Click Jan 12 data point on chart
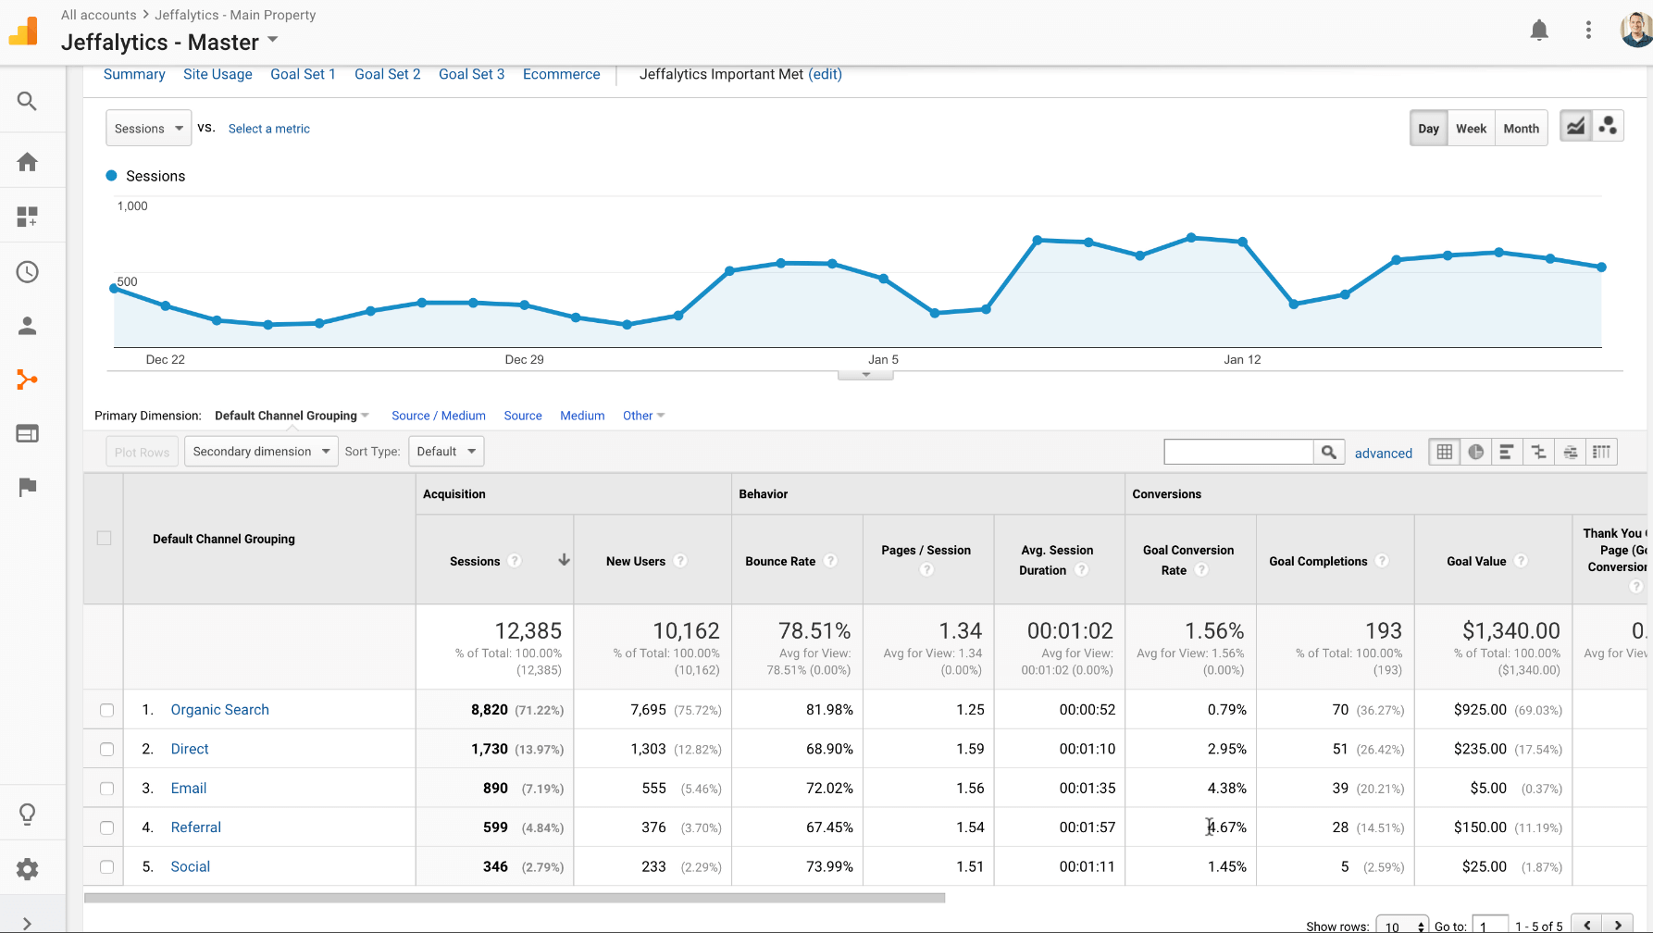The image size is (1653, 933). point(1242,242)
